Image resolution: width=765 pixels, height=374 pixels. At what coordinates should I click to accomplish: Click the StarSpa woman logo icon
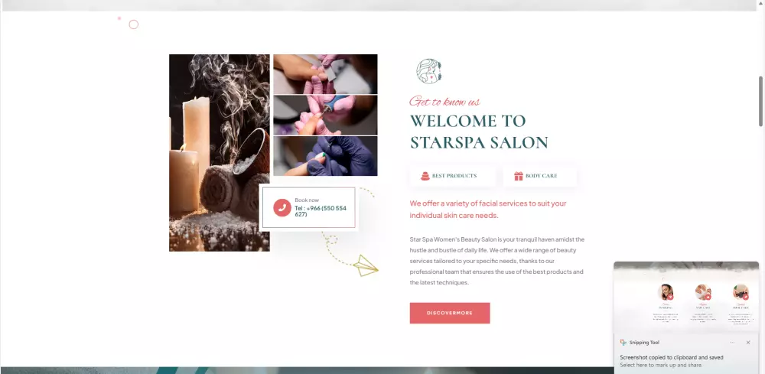click(x=429, y=71)
